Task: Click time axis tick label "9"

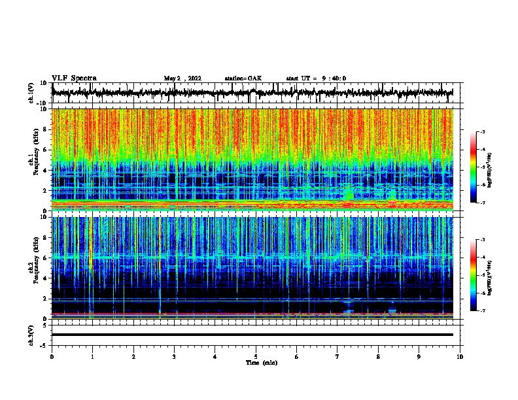Action: pos(419,357)
